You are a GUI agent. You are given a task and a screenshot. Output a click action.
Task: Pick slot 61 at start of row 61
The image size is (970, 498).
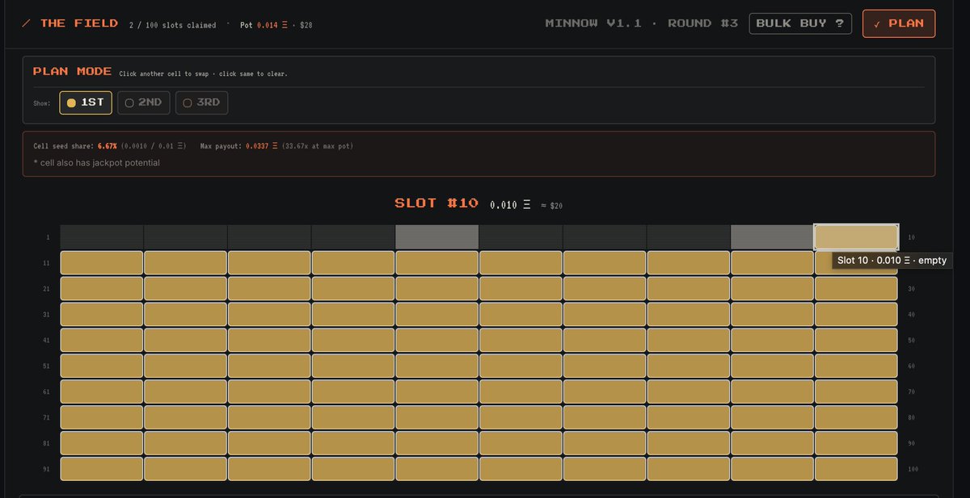coord(102,392)
